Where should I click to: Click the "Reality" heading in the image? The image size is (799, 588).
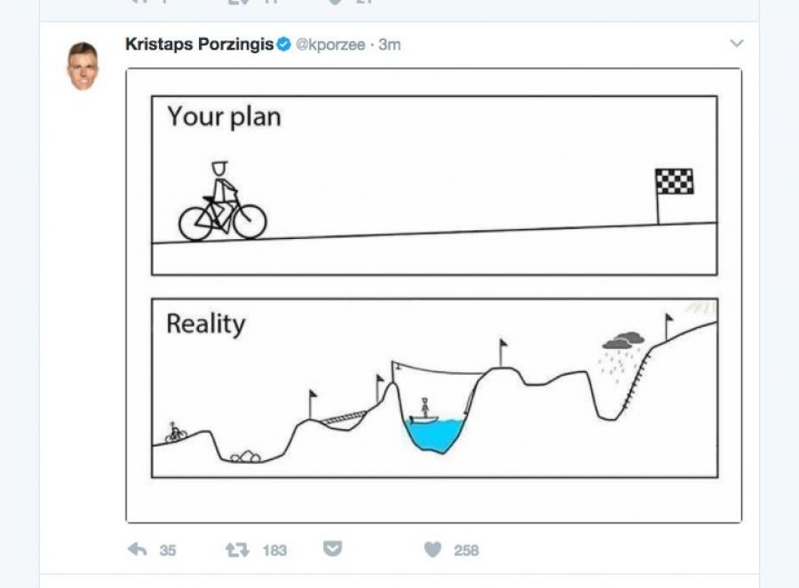[205, 323]
